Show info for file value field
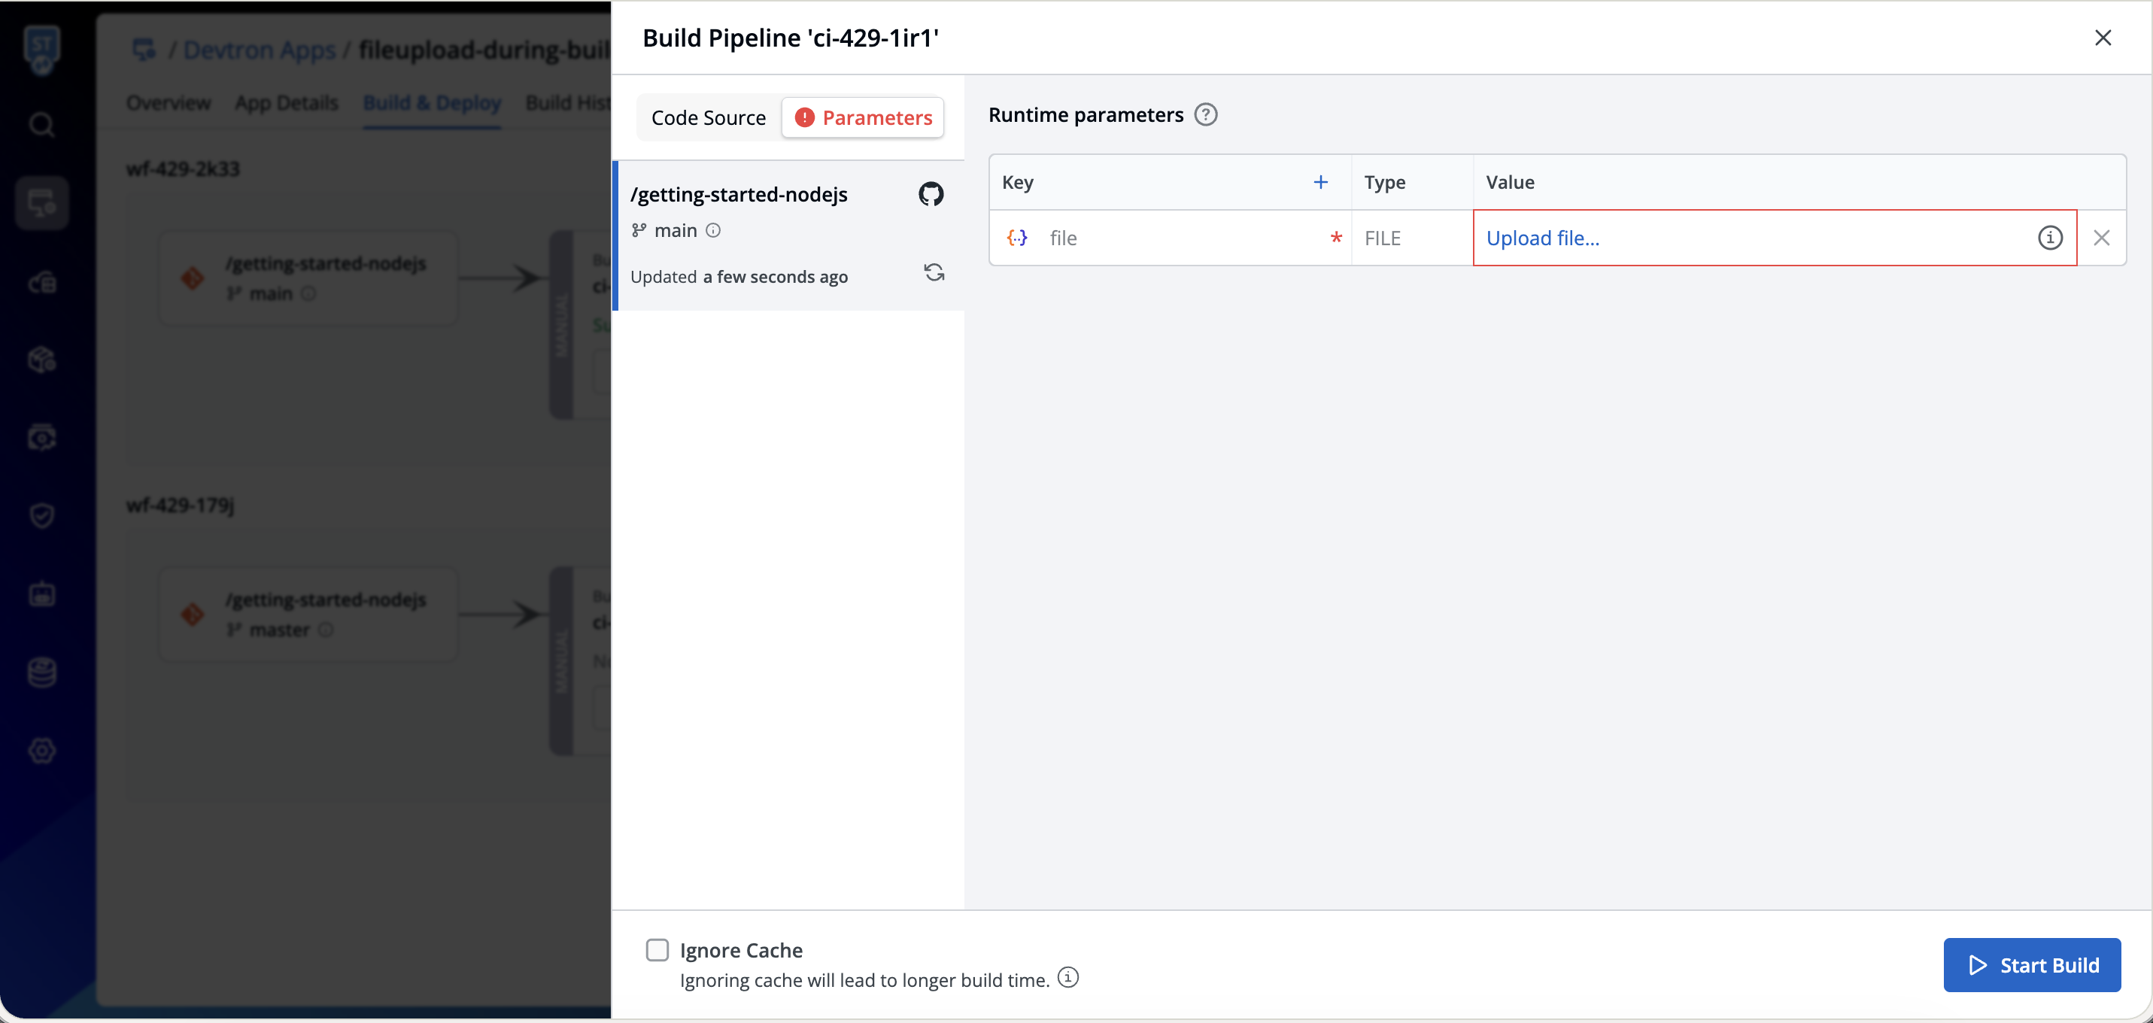This screenshot has width=2153, height=1023. [2049, 238]
